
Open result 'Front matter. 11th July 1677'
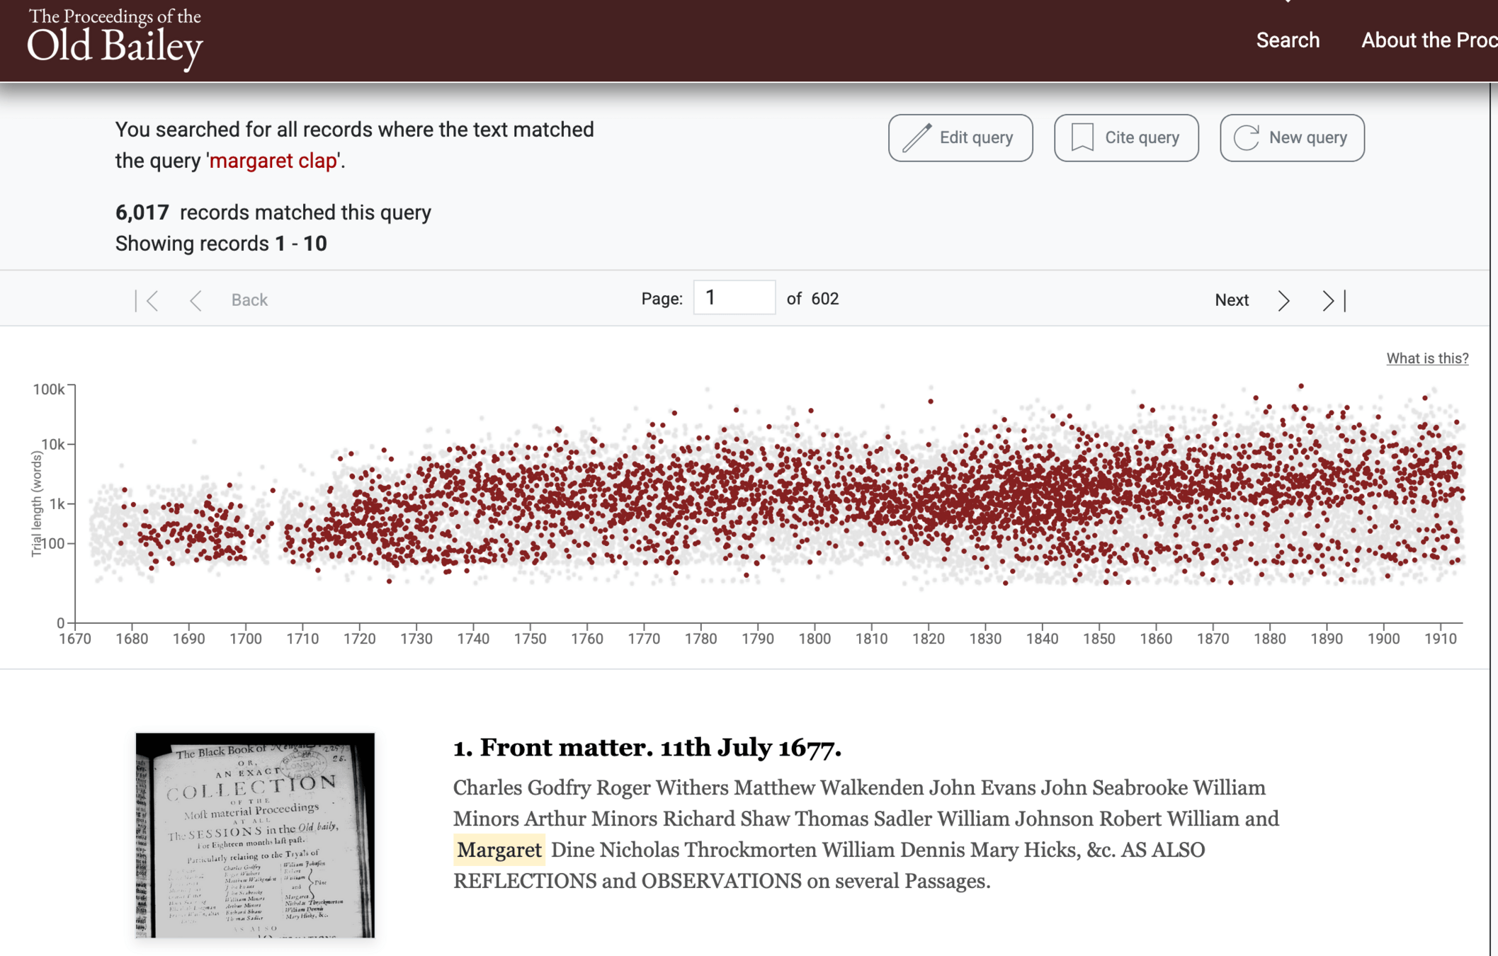coord(647,747)
